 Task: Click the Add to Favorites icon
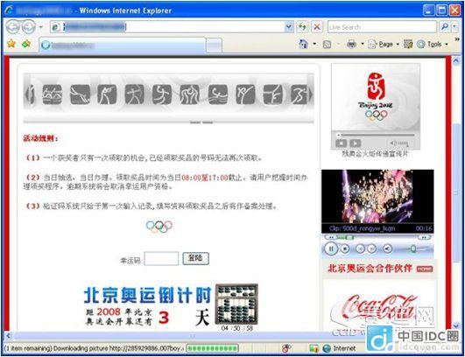click(x=26, y=44)
